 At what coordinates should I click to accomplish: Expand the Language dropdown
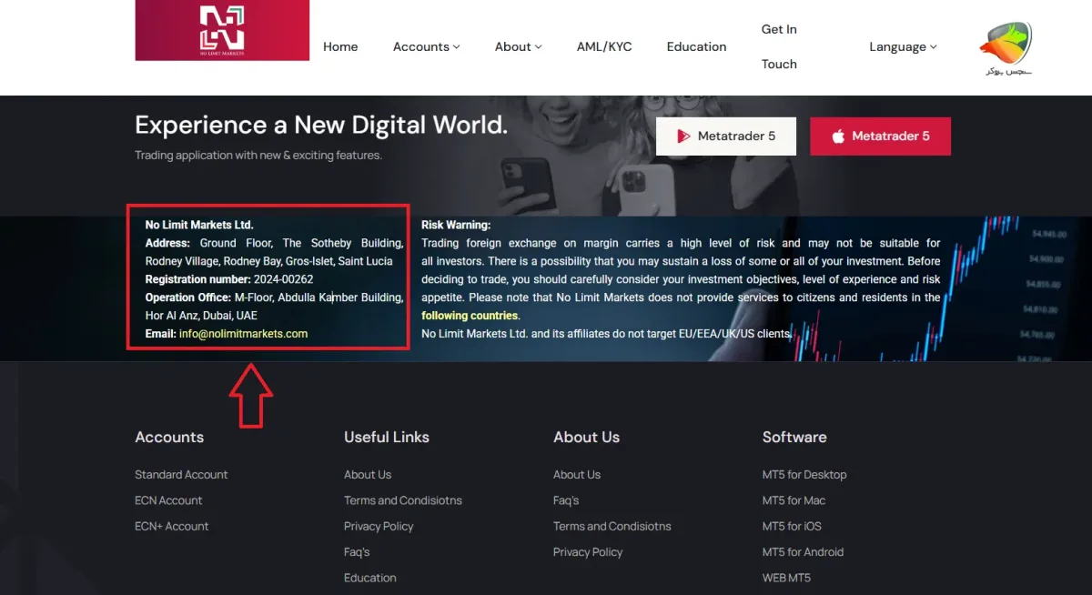(903, 46)
